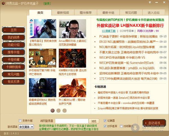Select the 常见问题 tab
Image resolution: width=169 pixels, height=136 pixels.
[131, 12]
